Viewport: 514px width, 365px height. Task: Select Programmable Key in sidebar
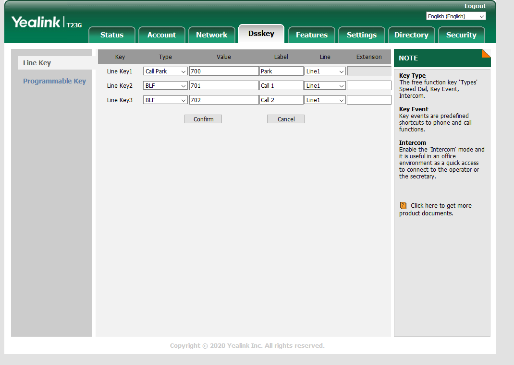point(54,81)
